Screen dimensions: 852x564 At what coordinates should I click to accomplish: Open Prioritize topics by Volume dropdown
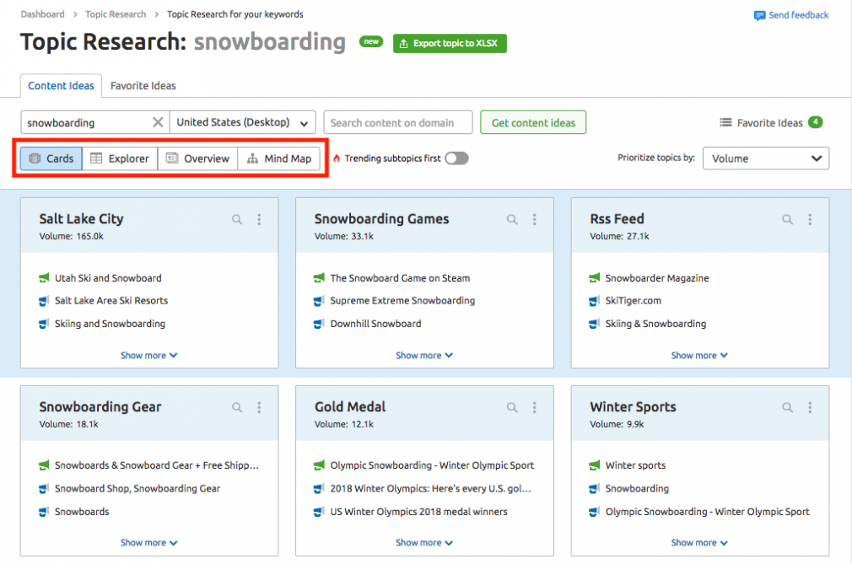click(766, 158)
